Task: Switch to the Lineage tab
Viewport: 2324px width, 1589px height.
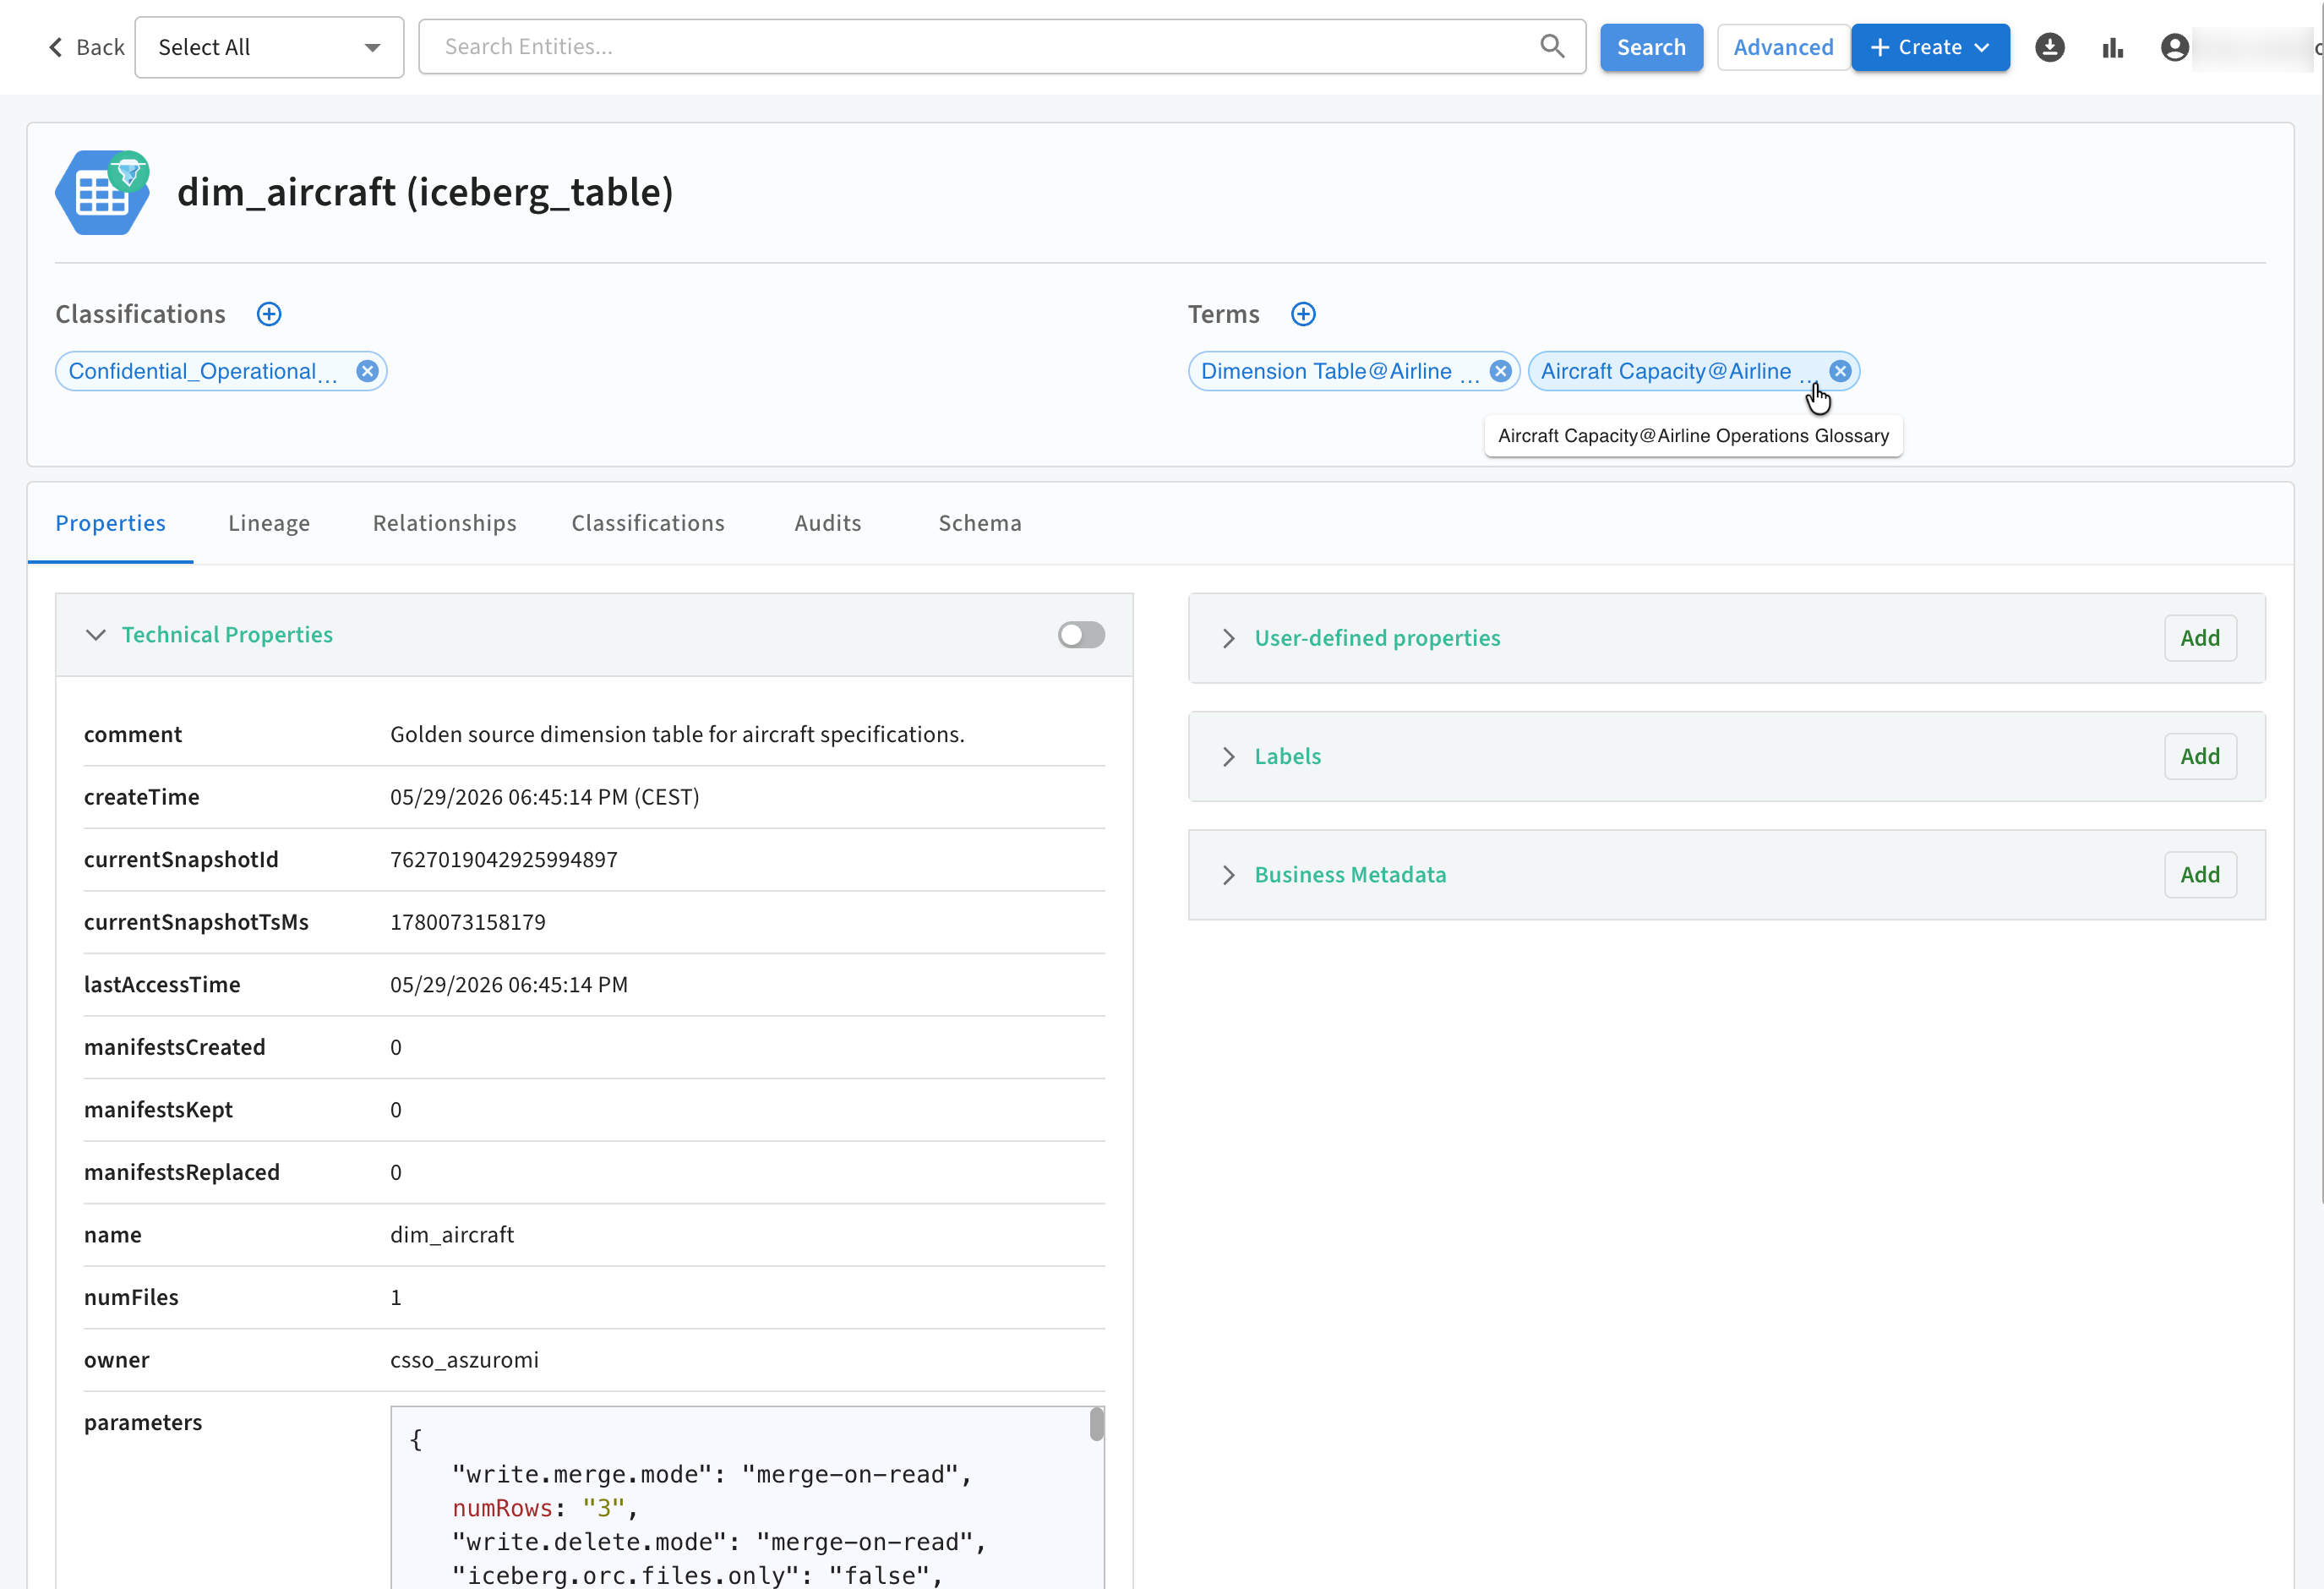Action: coord(269,523)
